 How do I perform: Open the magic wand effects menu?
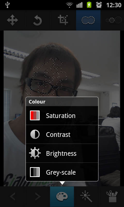click(x=86, y=196)
